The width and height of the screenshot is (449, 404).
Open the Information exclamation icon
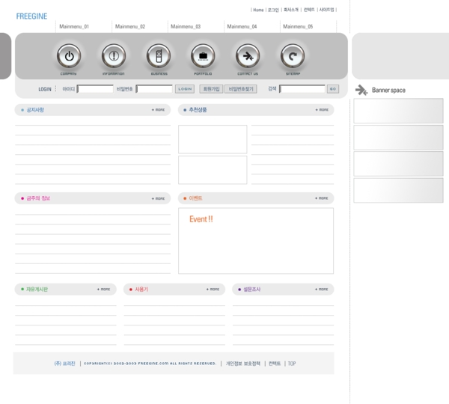click(114, 56)
